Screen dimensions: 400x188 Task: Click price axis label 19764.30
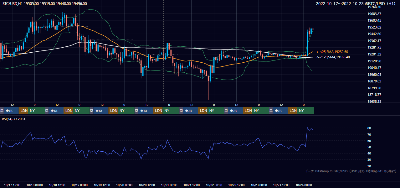click(x=374, y=7)
